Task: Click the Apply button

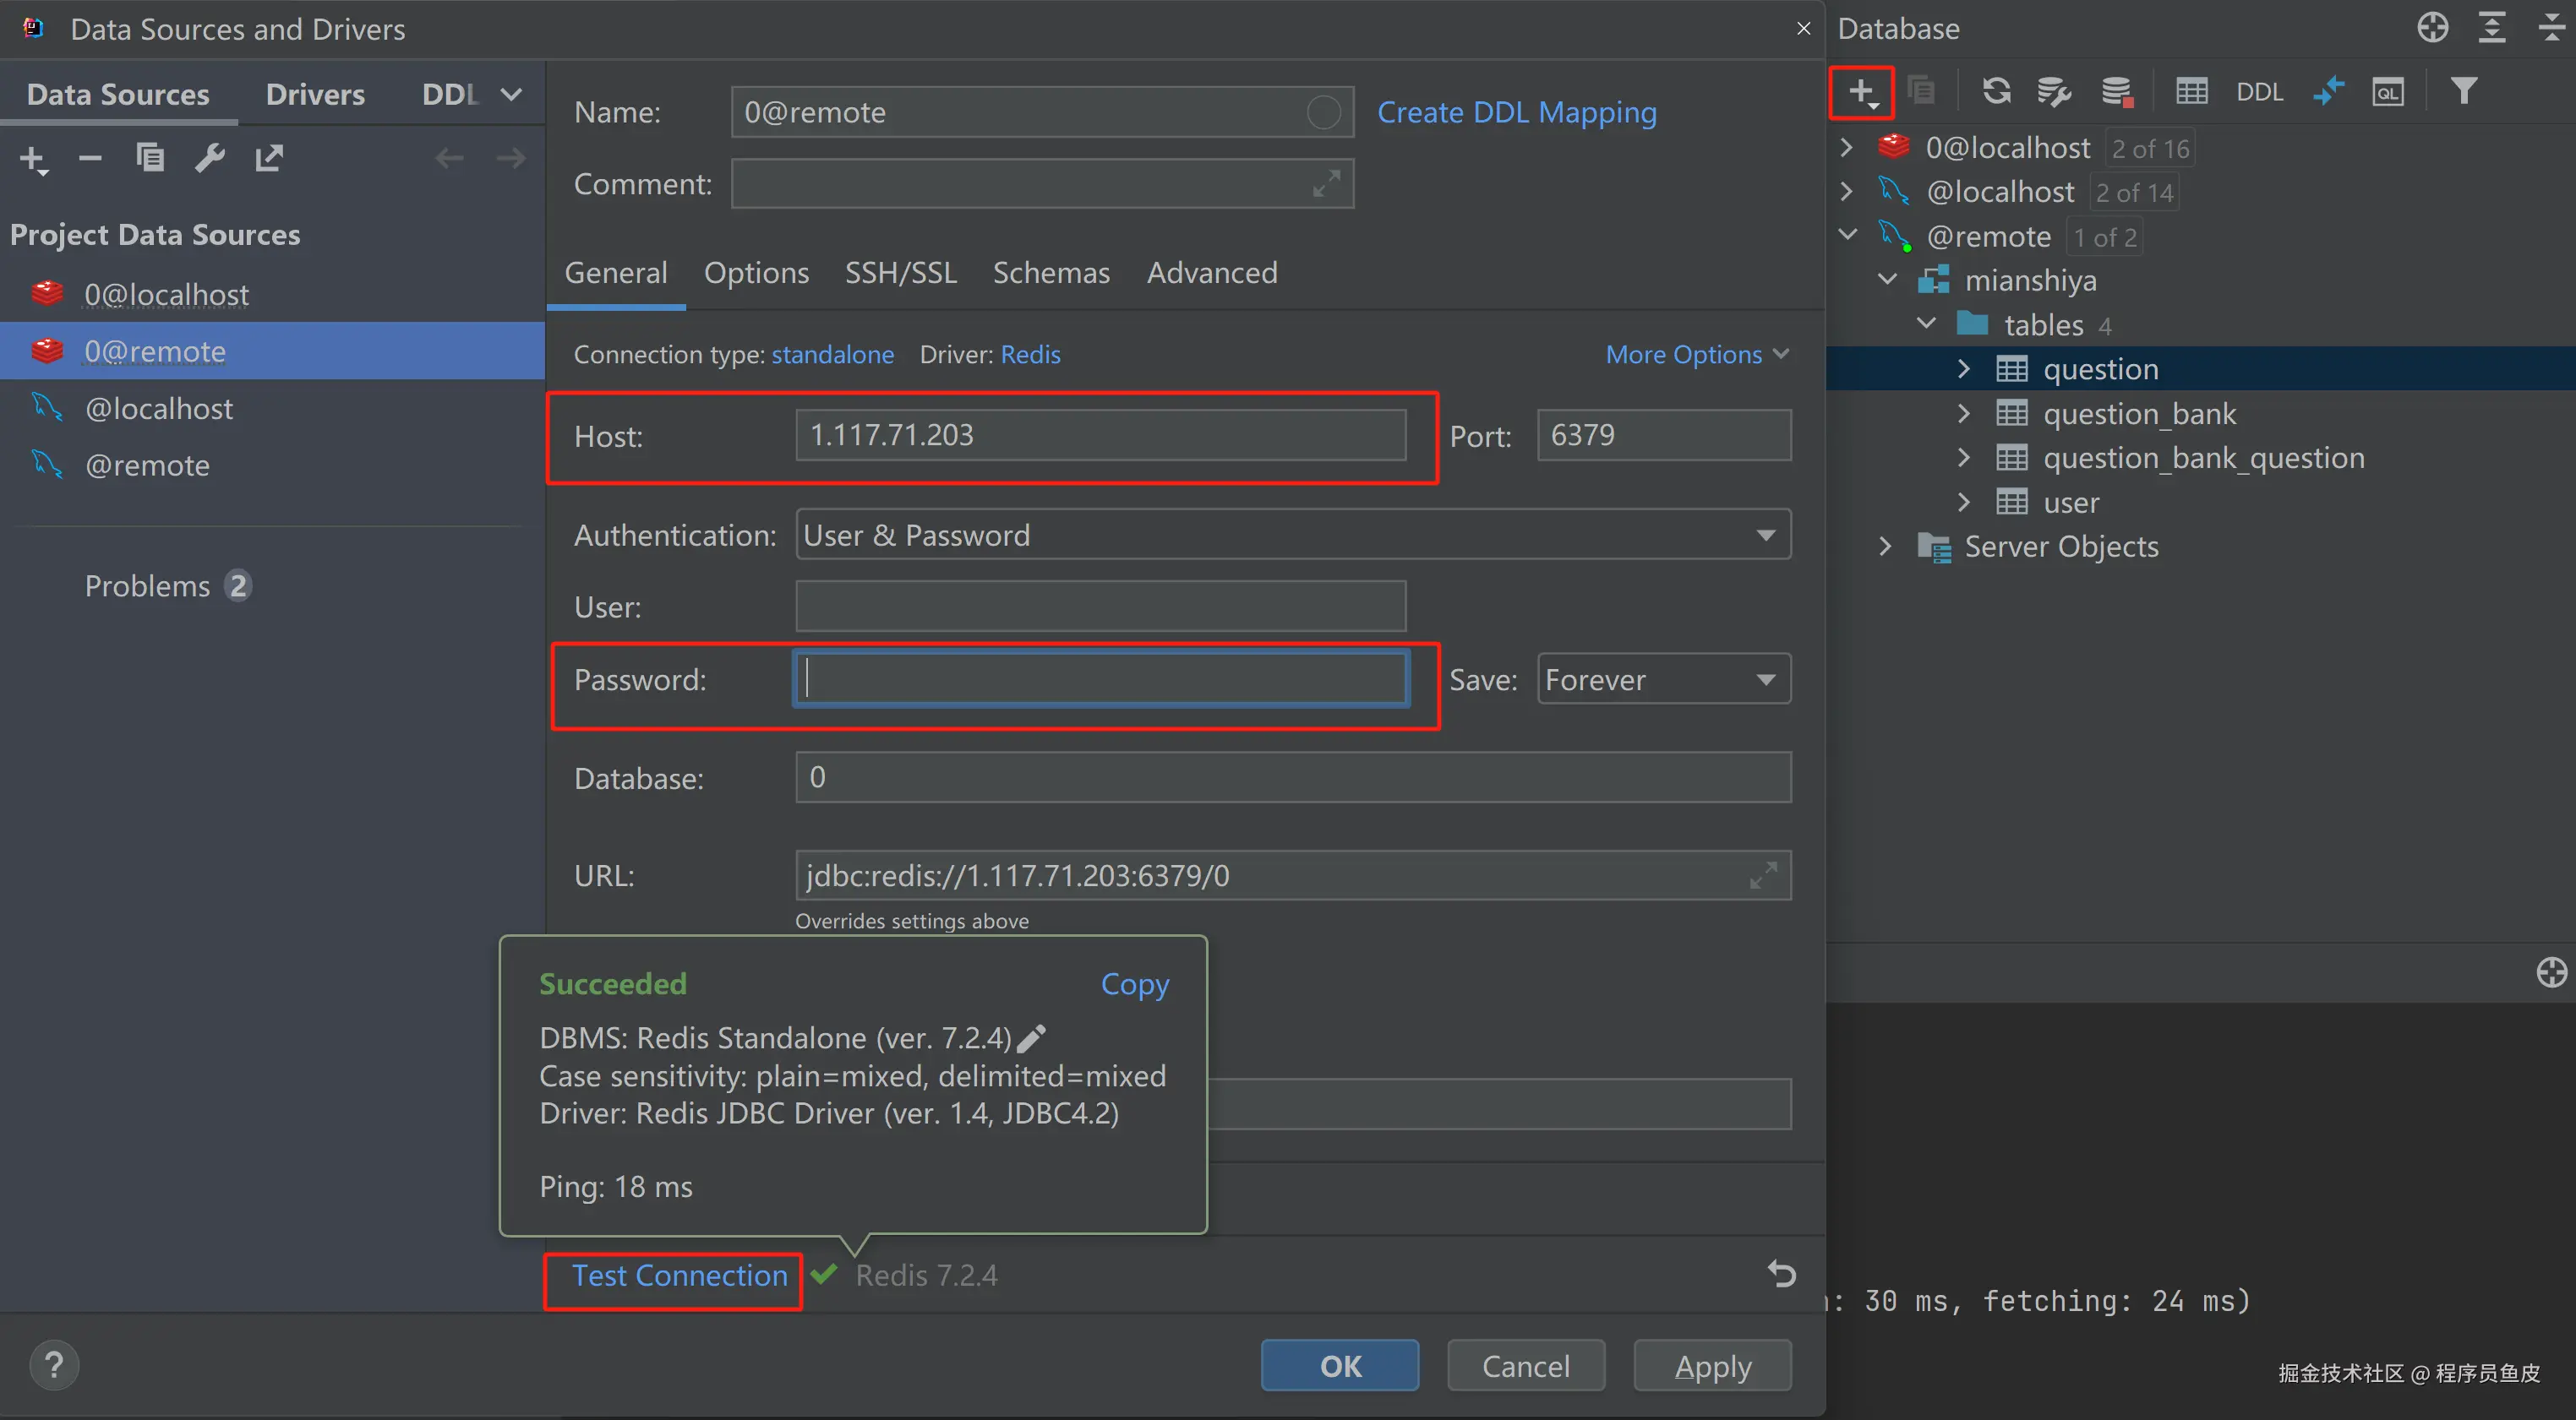Action: (x=1712, y=1366)
